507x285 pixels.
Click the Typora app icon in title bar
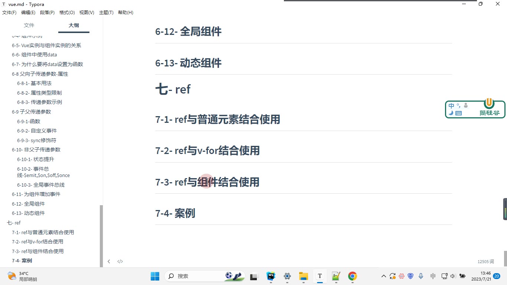[x=4, y=4]
